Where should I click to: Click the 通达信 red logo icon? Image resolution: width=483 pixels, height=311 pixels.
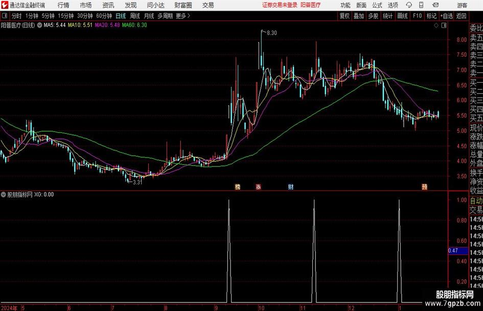tap(5, 5)
